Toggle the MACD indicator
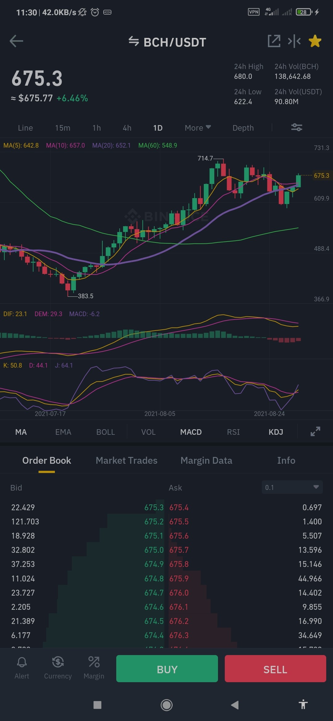Image resolution: width=333 pixels, height=721 pixels. 191,432
